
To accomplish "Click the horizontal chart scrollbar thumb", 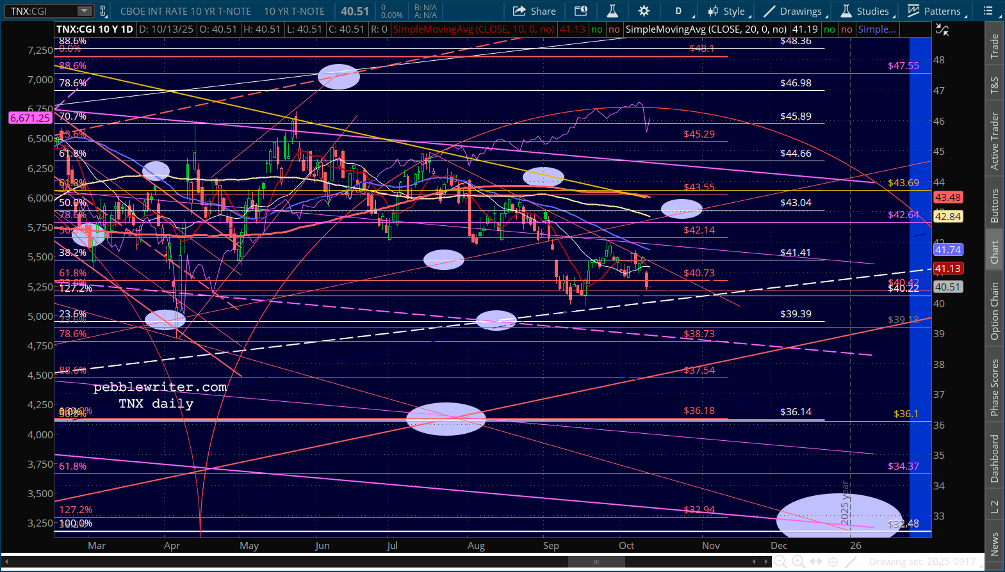I will coord(596,562).
